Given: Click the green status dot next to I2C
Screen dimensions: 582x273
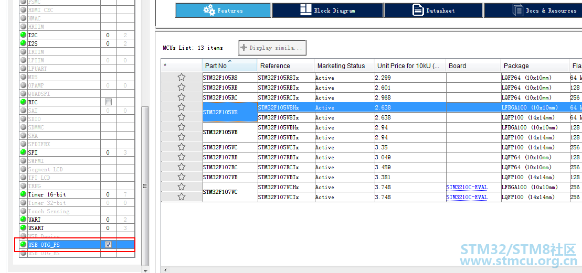Looking at the screenshot, I should [24, 35].
